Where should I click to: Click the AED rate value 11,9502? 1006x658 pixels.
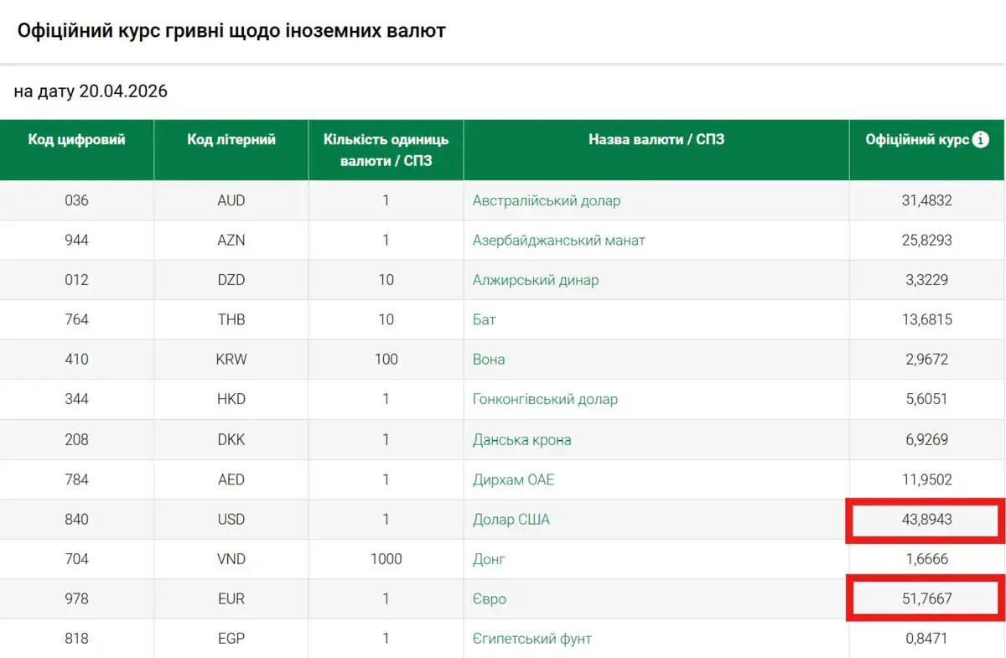coord(927,479)
